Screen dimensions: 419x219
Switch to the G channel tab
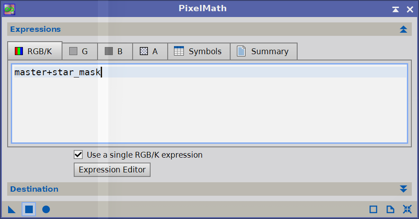[x=79, y=52]
